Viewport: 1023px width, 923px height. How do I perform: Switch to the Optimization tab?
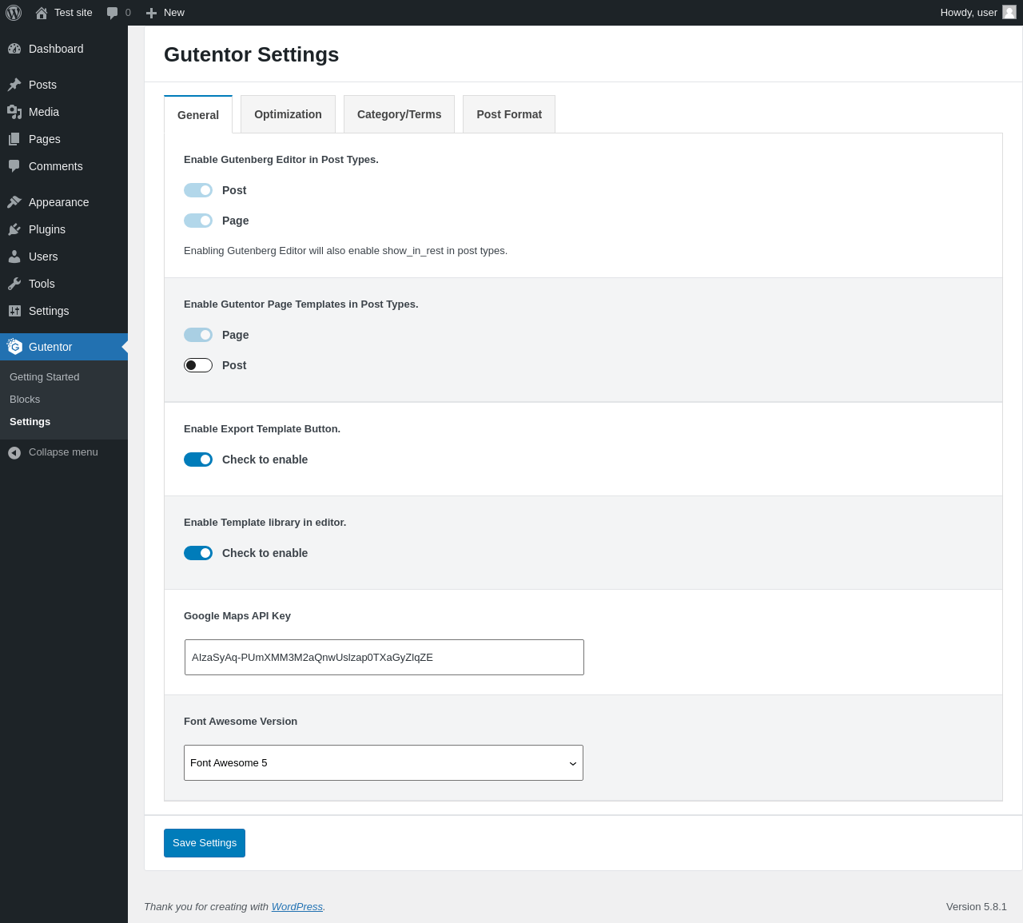click(x=288, y=114)
